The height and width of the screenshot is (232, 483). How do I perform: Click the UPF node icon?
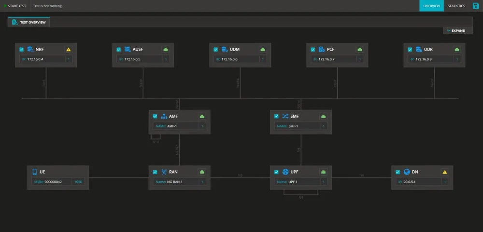285,172
